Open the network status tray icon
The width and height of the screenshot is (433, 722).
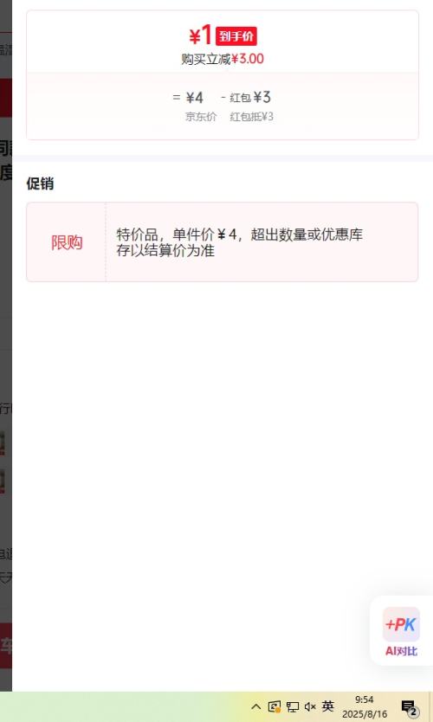pyautogui.click(x=293, y=706)
